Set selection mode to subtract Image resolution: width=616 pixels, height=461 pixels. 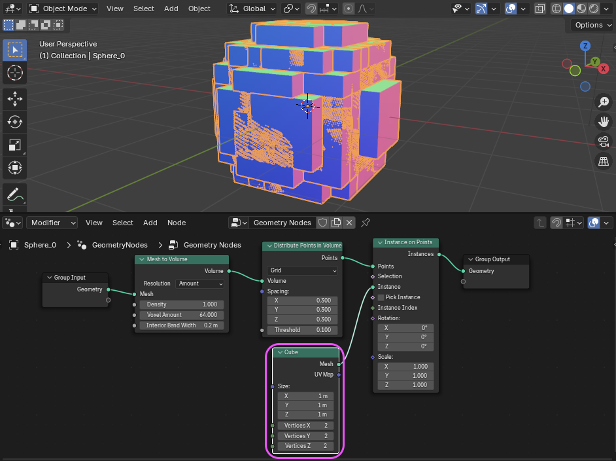[33, 25]
